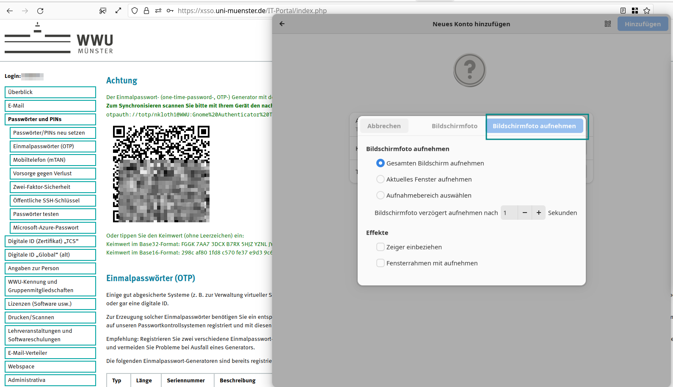Open Passwörter und PINs menu entry

pos(50,119)
